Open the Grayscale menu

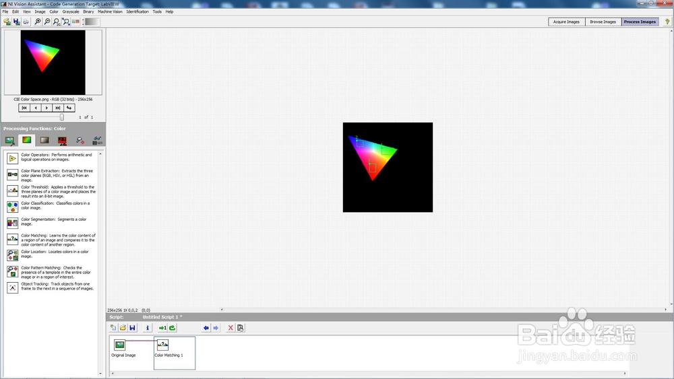coord(71,11)
